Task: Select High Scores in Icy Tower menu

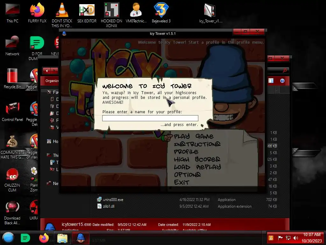Action: (x=197, y=160)
